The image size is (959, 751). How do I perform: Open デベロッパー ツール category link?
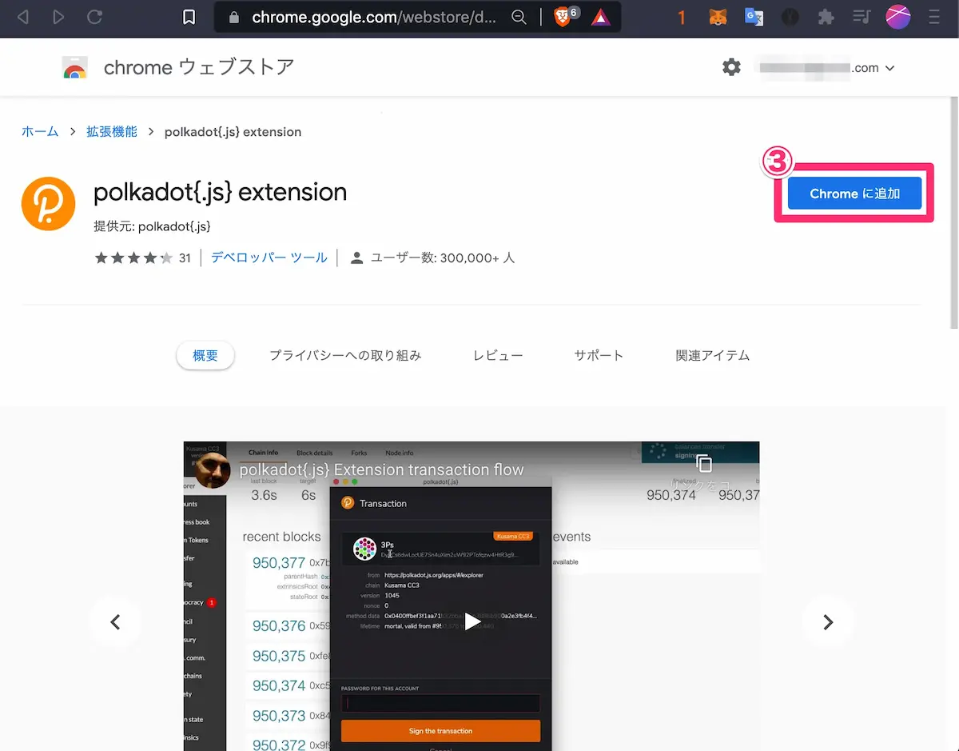269,258
